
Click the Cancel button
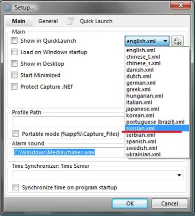click(169, 203)
